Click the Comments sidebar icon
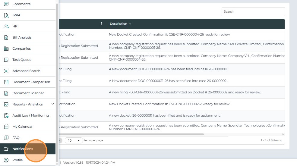Image resolution: width=297 pixels, height=166 pixels. [x=6, y=4]
